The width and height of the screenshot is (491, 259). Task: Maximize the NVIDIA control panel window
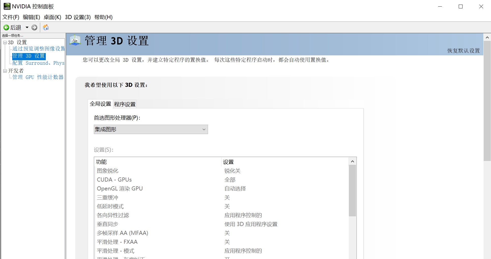tap(460, 7)
